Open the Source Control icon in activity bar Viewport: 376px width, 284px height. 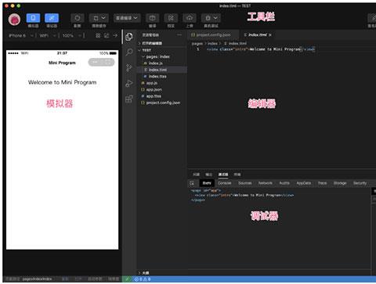(x=129, y=68)
